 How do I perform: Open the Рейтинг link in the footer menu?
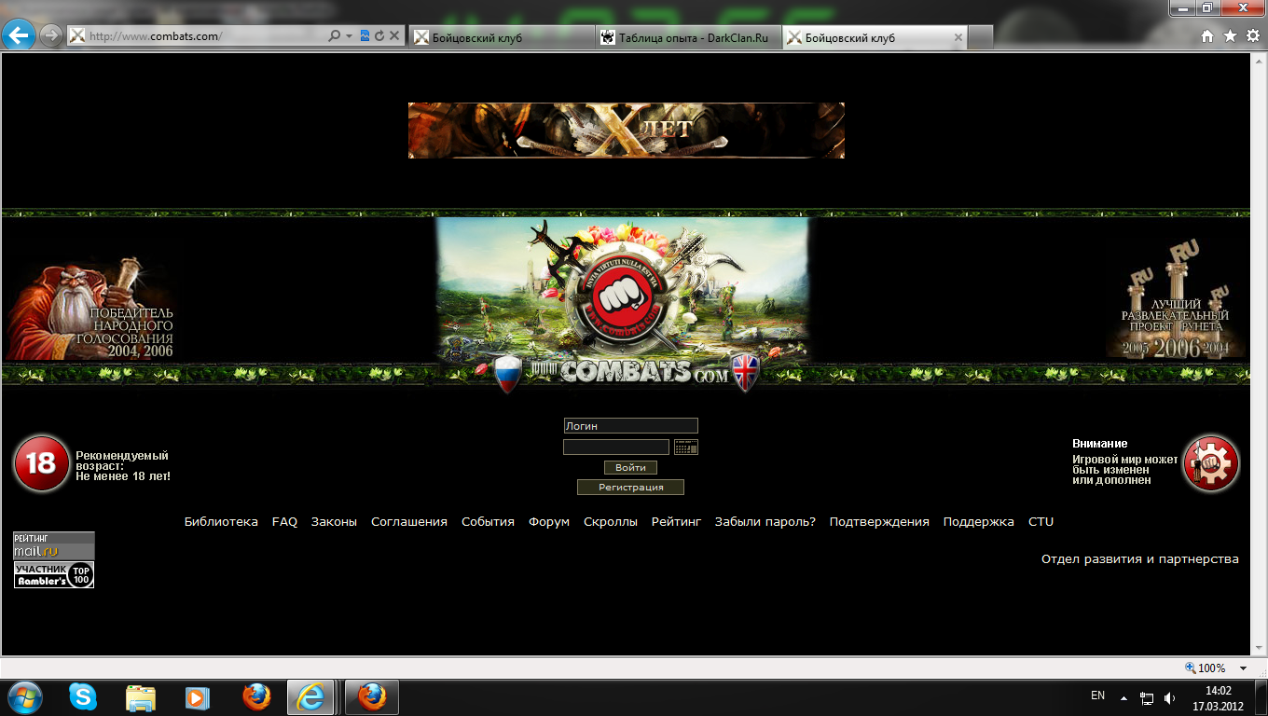(676, 522)
